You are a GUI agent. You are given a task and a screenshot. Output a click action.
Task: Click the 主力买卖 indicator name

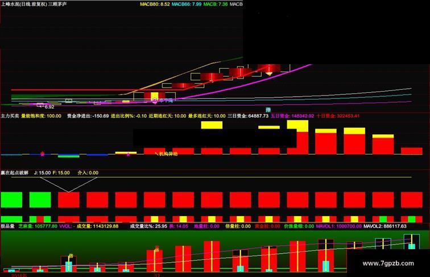tap(10, 116)
